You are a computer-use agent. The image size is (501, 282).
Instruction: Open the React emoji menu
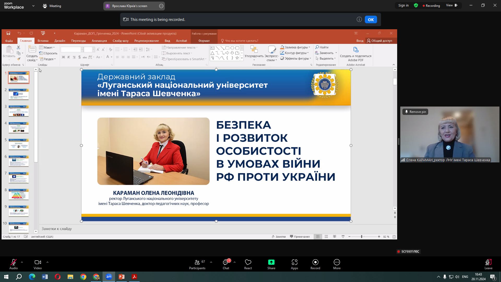(x=248, y=264)
